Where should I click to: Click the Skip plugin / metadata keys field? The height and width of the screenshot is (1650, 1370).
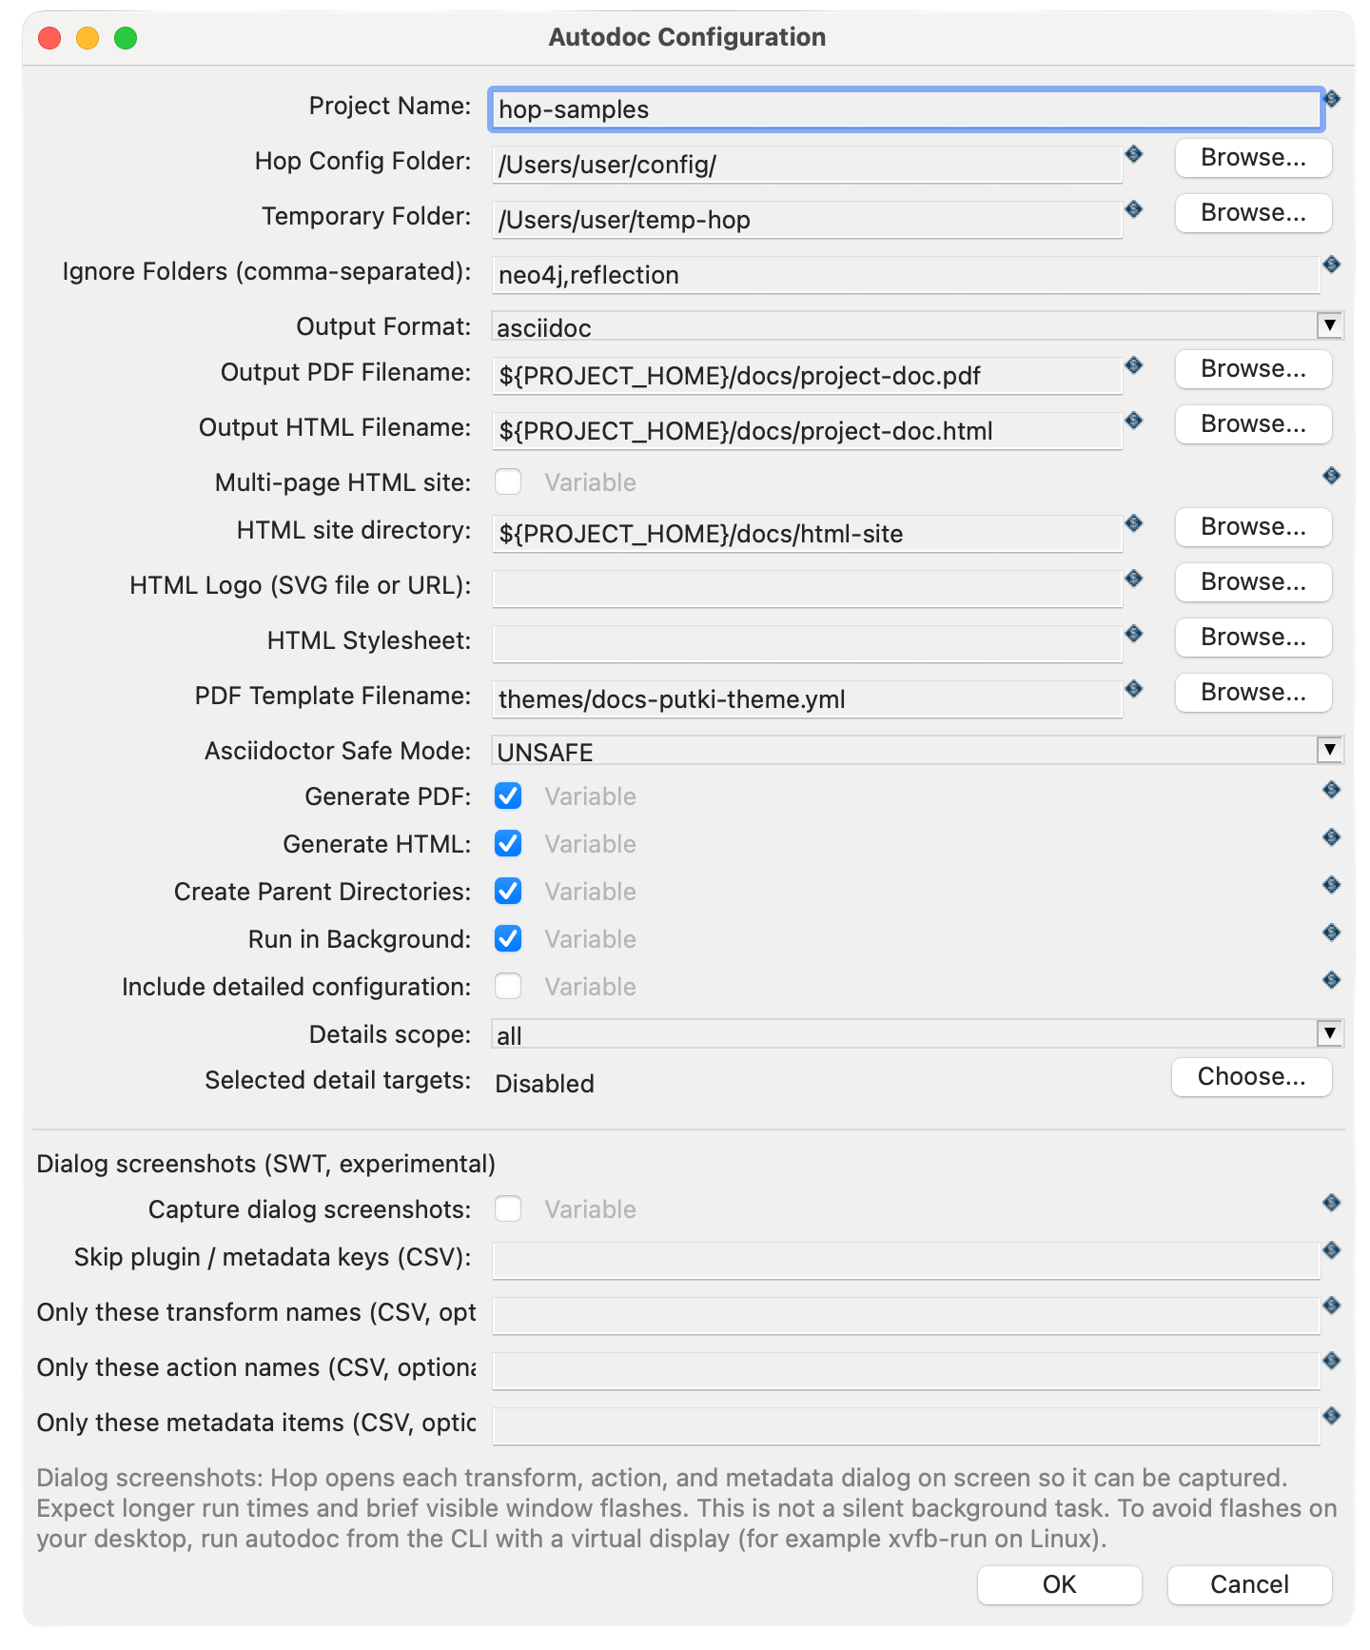(x=906, y=1261)
